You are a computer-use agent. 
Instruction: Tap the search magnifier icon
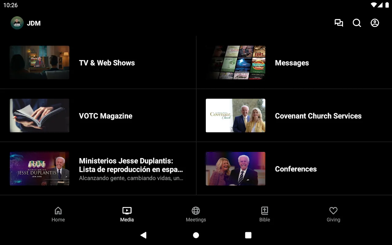click(x=357, y=23)
